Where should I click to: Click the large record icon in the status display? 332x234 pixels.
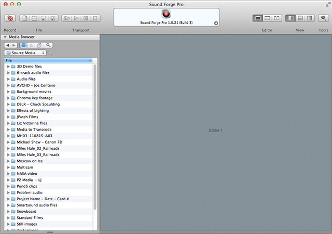tap(166, 14)
